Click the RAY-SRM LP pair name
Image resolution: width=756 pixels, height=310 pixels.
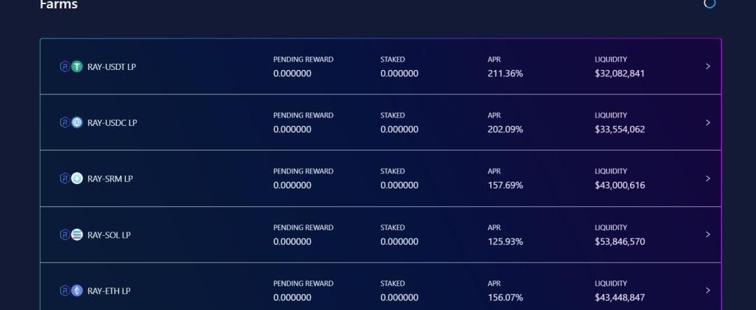click(110, 179)
